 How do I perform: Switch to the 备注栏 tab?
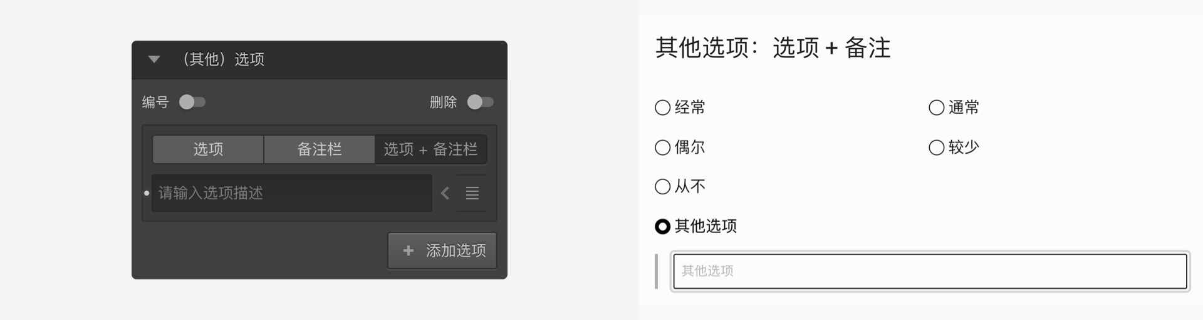point(319,149)
